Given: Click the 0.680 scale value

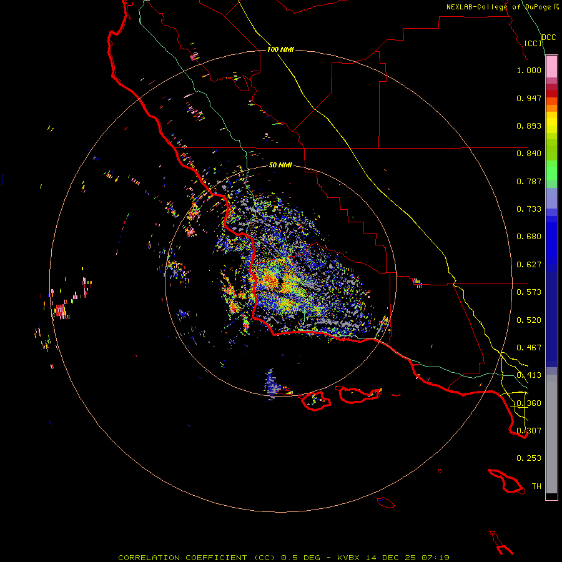Looking at the screenshot, I should coord(529,237).
